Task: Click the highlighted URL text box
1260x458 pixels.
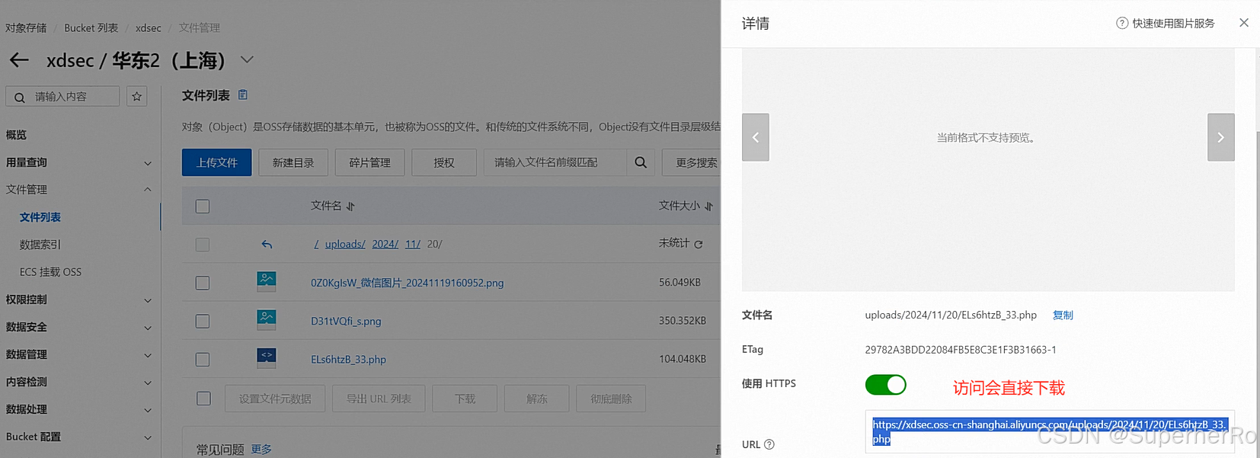Action: [1050, 431]
